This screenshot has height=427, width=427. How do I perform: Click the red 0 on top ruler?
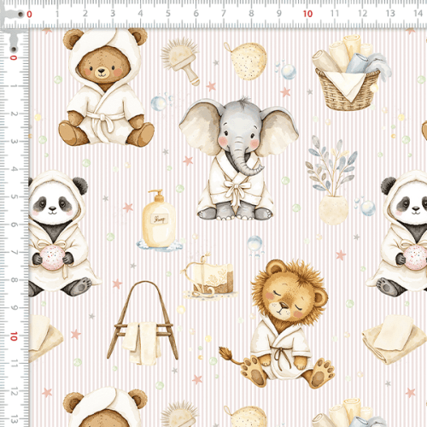coord(29,15)
